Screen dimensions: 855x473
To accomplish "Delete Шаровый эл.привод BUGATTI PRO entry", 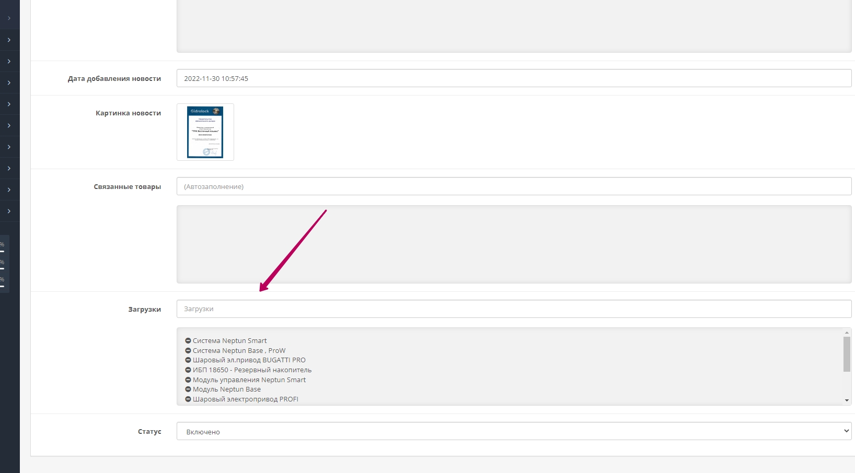I will tap(188, 360).
